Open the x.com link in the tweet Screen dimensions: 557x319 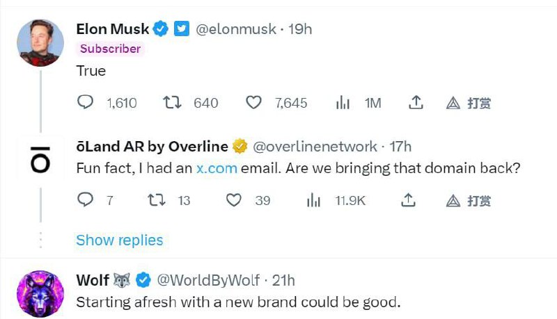217,167
